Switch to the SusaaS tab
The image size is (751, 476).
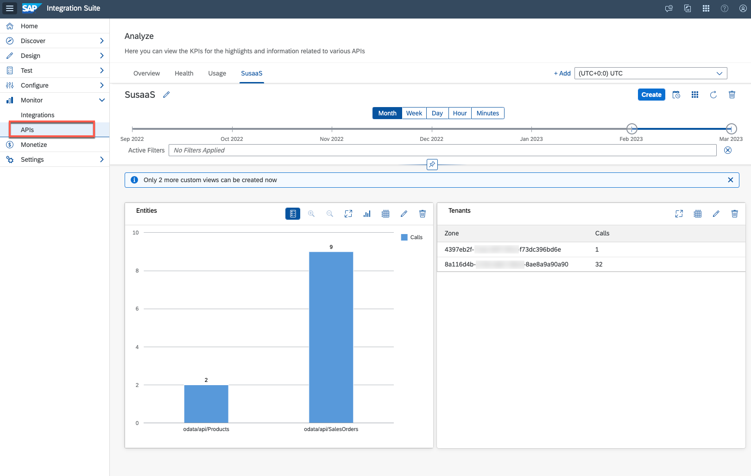[x=252, y=73]
